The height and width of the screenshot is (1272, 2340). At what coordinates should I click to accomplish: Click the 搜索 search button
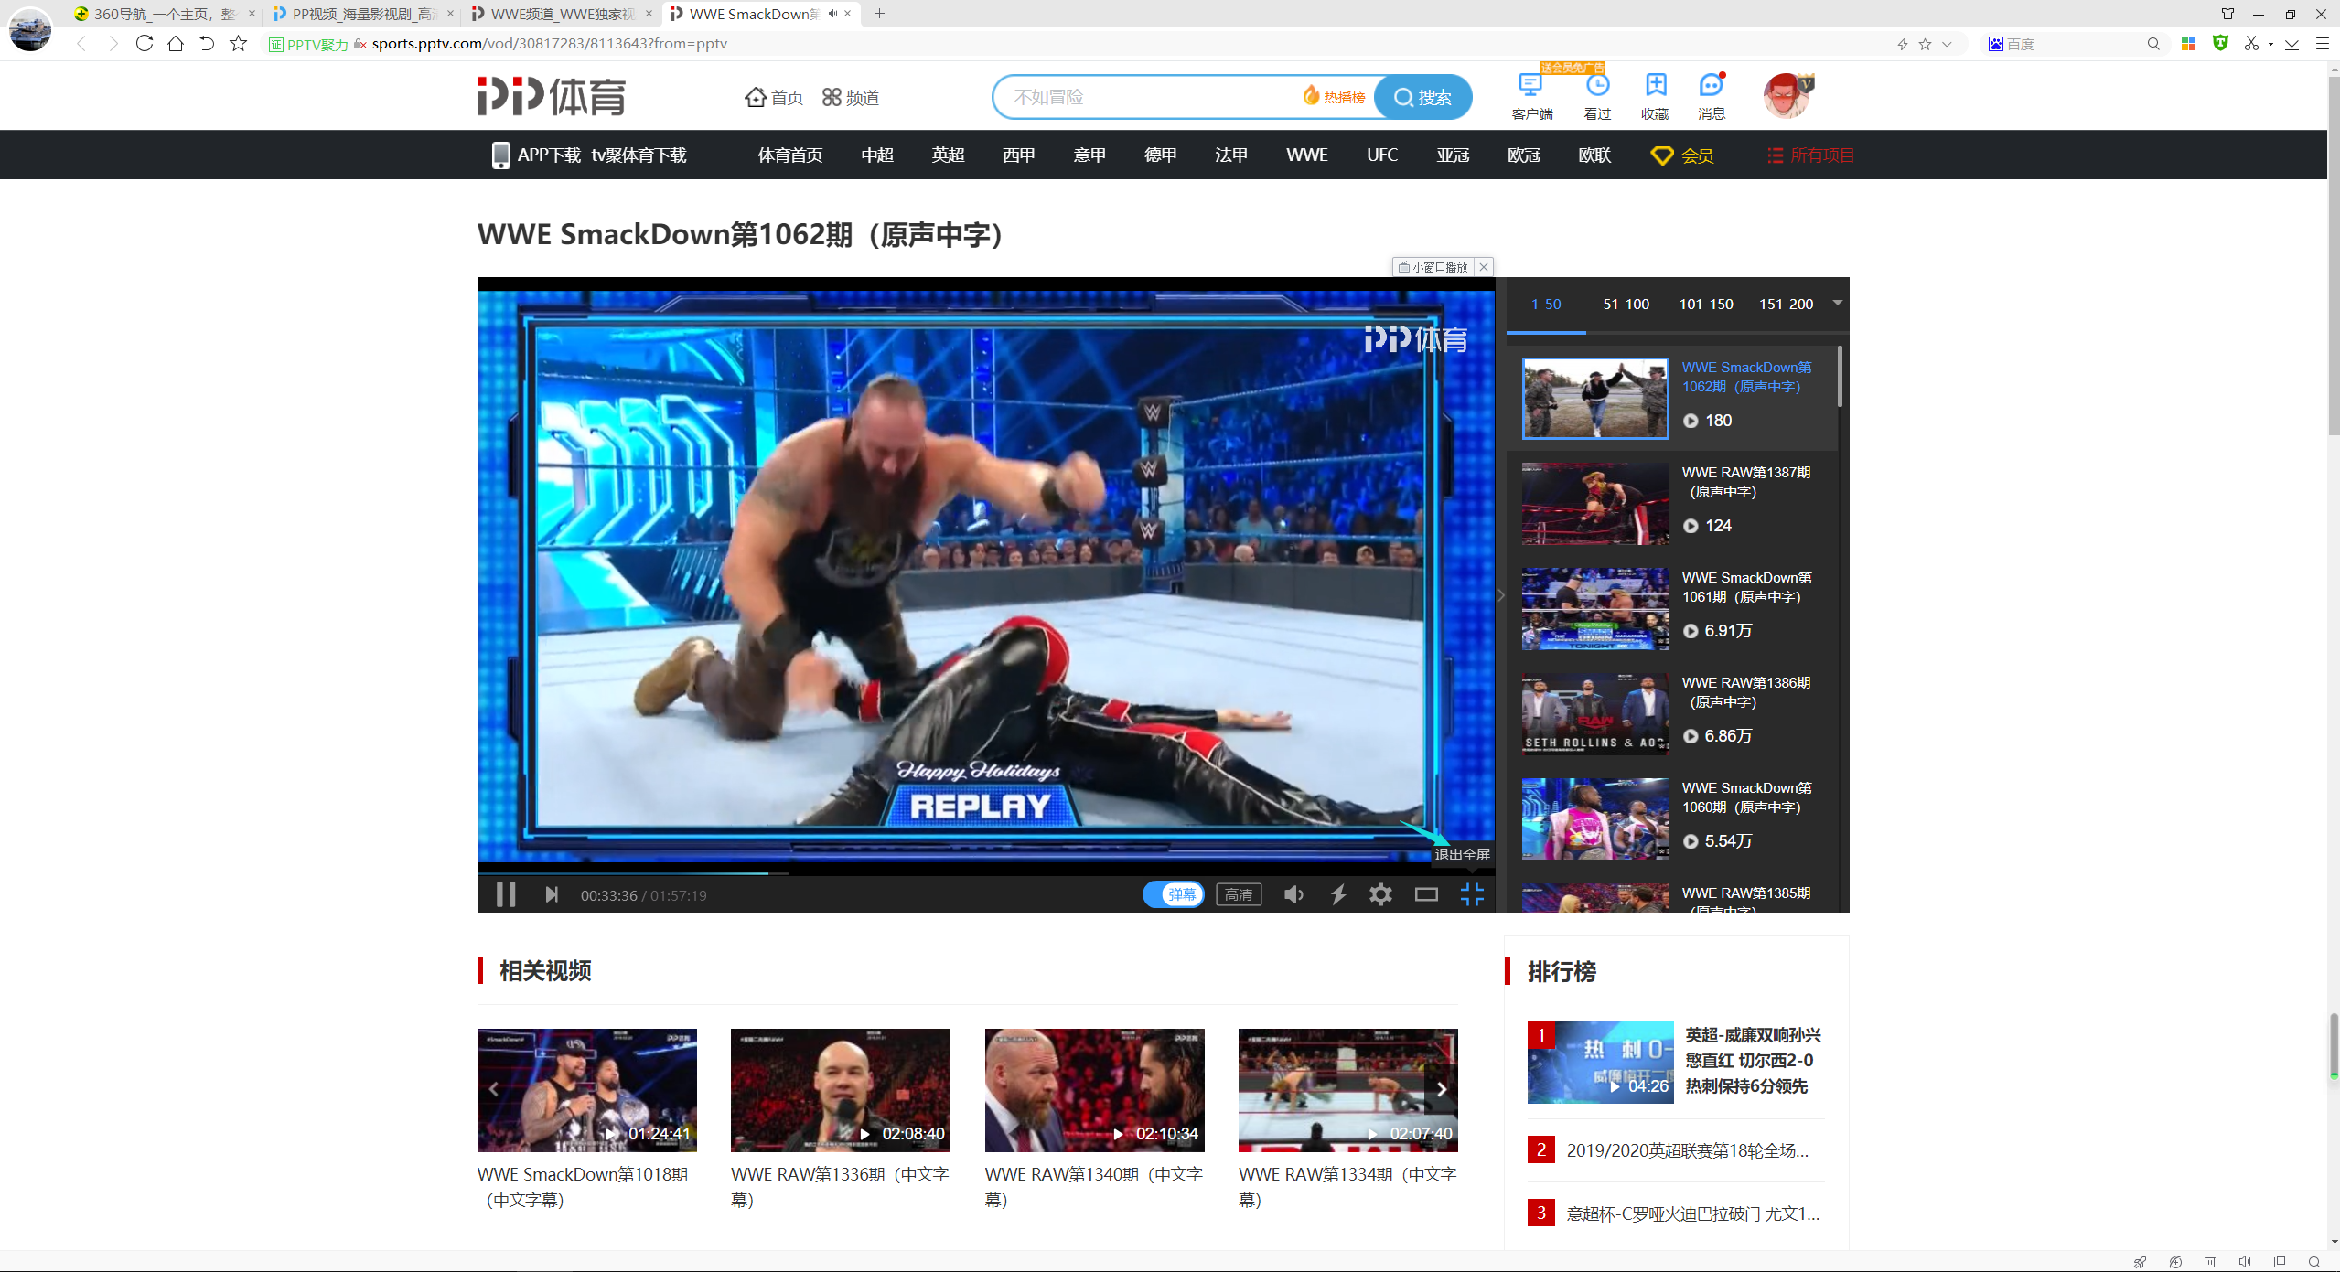1422,97
